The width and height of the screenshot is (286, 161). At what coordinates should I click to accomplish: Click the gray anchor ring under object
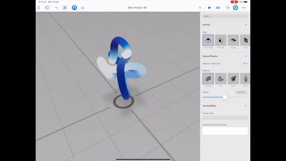pyautogui.click(x=124, y=102)
